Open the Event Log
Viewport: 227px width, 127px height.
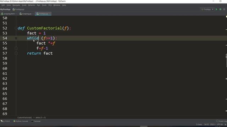coord(222,121)
